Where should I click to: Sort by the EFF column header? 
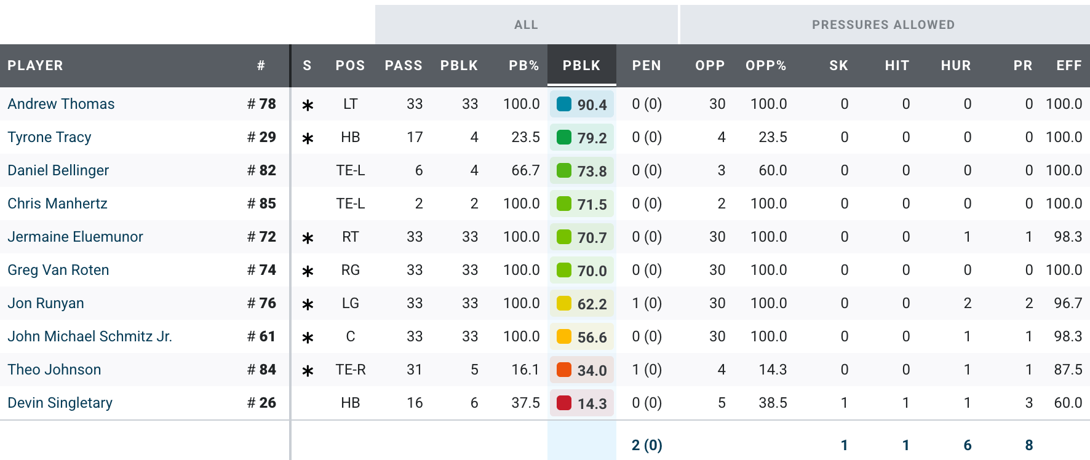tap(1069, 65)
